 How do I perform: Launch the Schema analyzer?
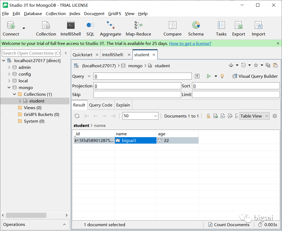coord(196,29)
